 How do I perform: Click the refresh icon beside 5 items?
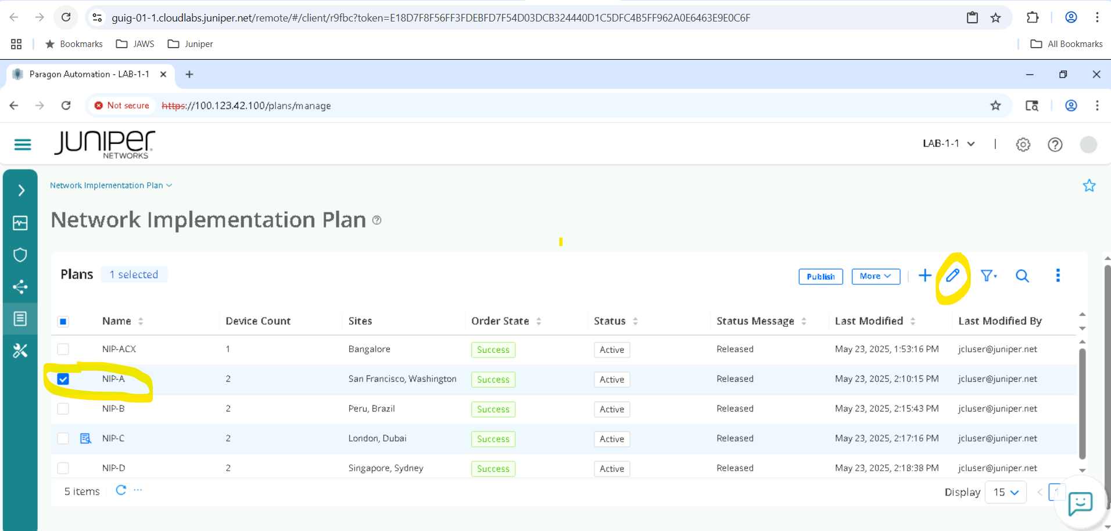pyautogui.click(x=121, y=490)
